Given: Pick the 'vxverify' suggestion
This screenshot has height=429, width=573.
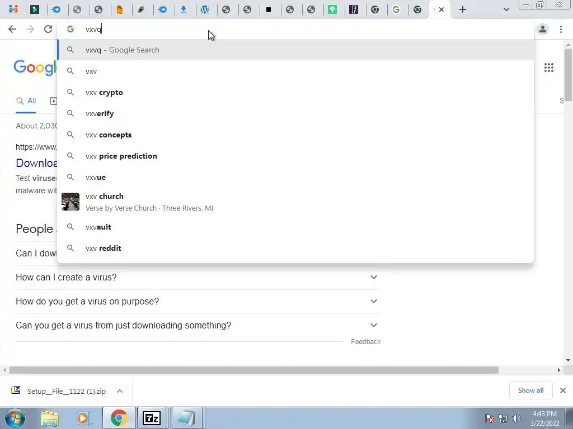Looking at the screenshot, I should [295, 113].
